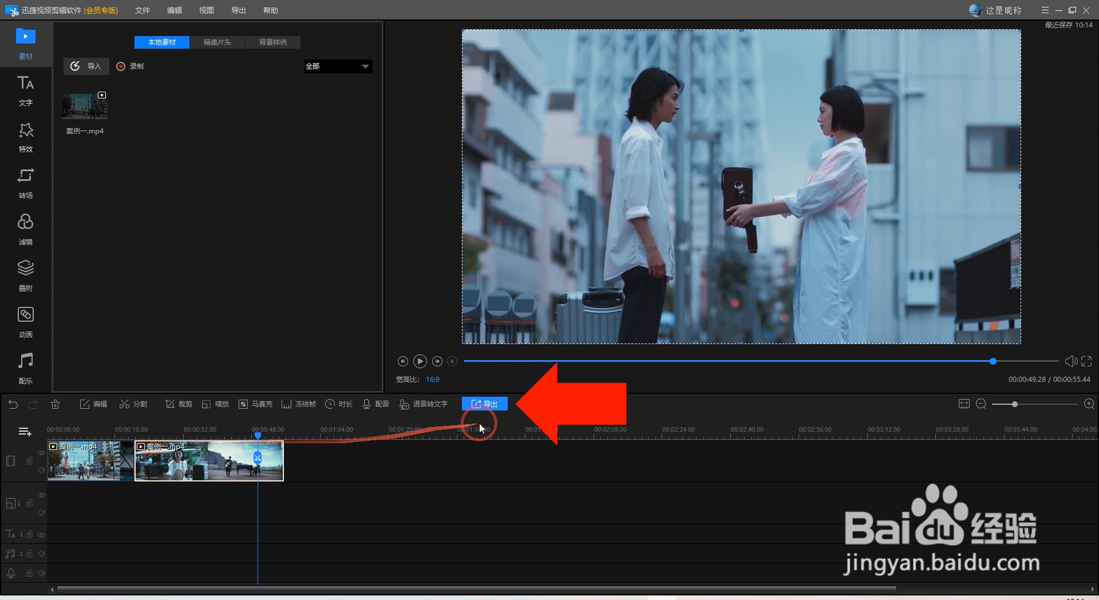Click the redo arrow in timeline toolbar
This screenshot has width=1099, height=600.
pyautogui.click(x=33, y=404)
